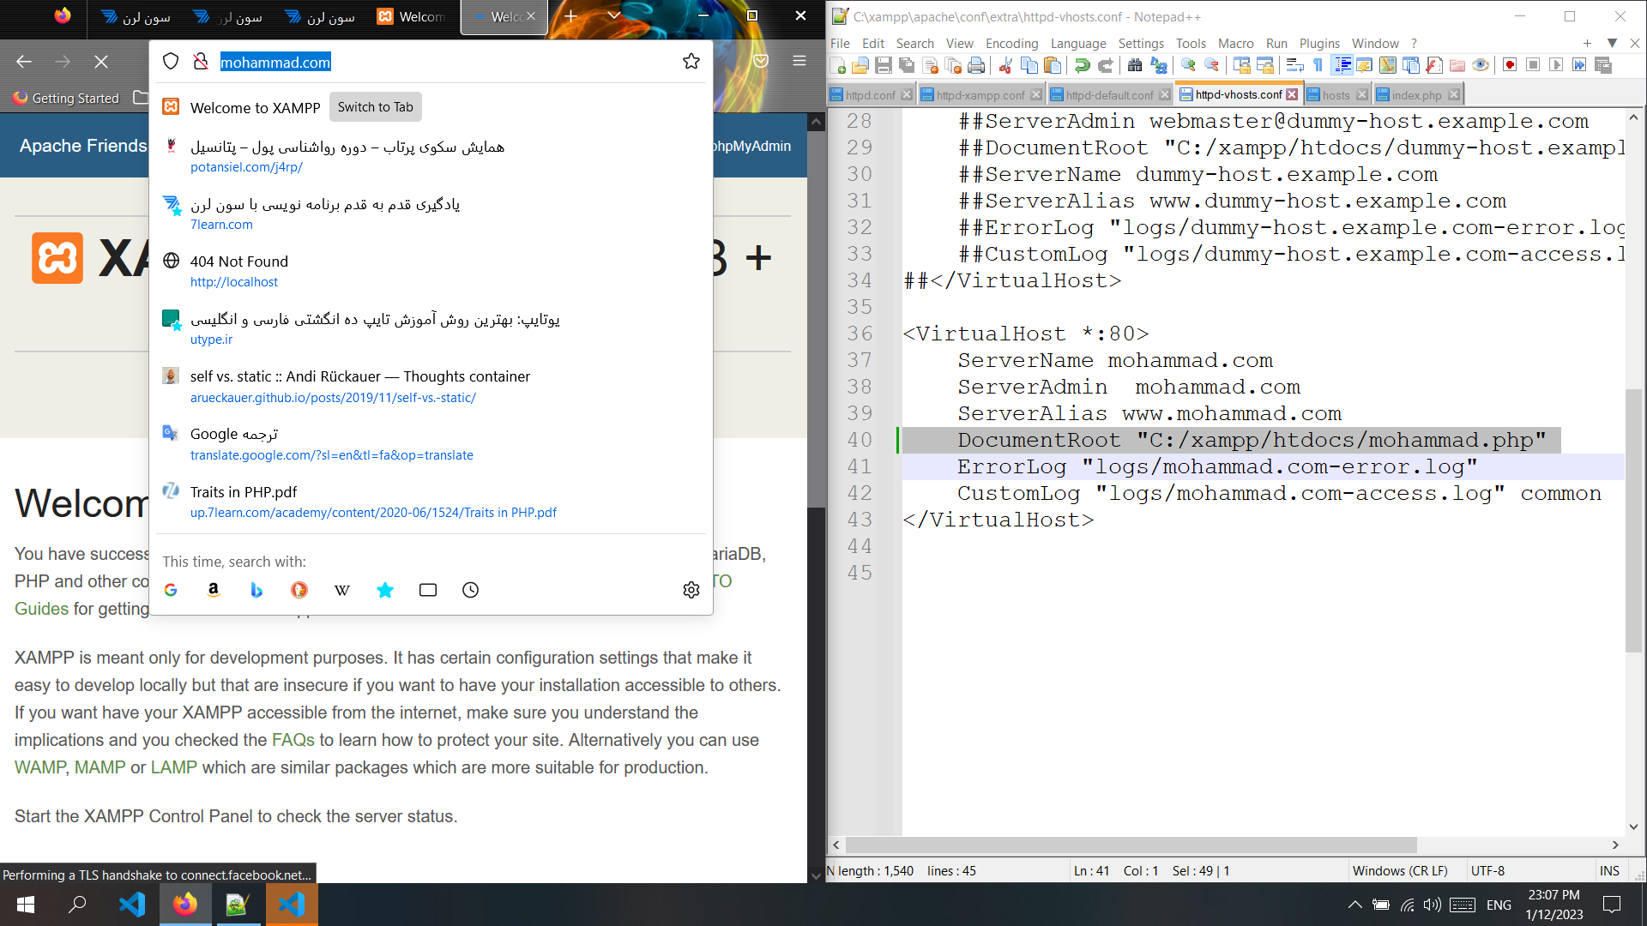Open the potansiel.com/j4rp/ suggestion
Screen dimensions: 1647x926
(431, 156)
